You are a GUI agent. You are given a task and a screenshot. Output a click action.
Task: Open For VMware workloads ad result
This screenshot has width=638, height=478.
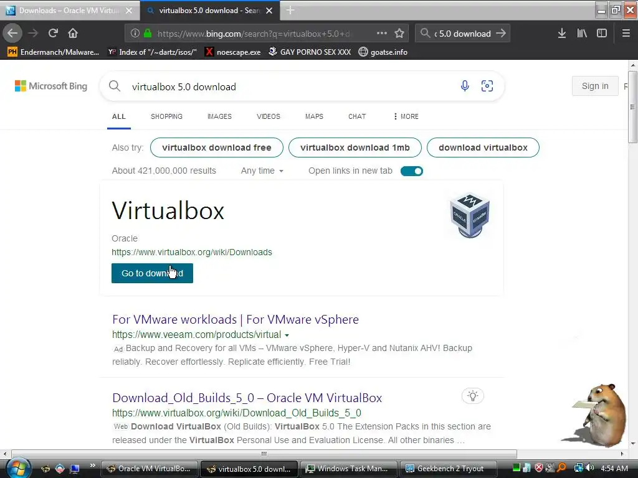(235, 319)
